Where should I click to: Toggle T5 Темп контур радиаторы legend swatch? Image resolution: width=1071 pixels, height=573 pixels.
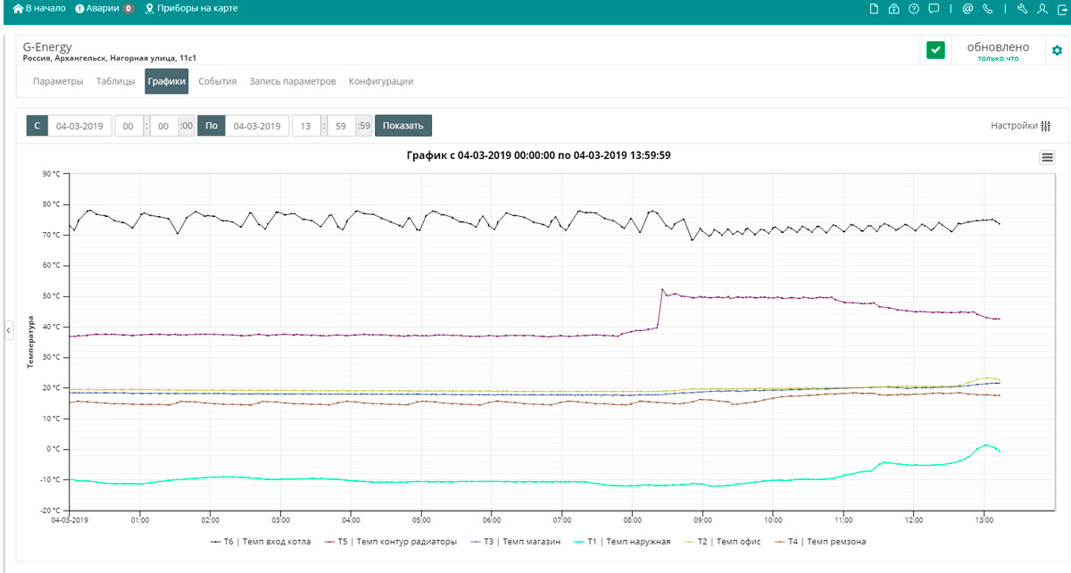click(329, 542)
